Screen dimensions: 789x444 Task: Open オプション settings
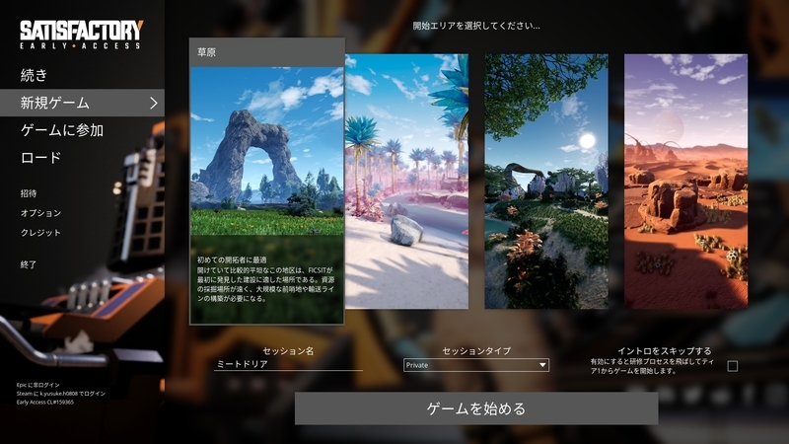click(x=40, y=213)
